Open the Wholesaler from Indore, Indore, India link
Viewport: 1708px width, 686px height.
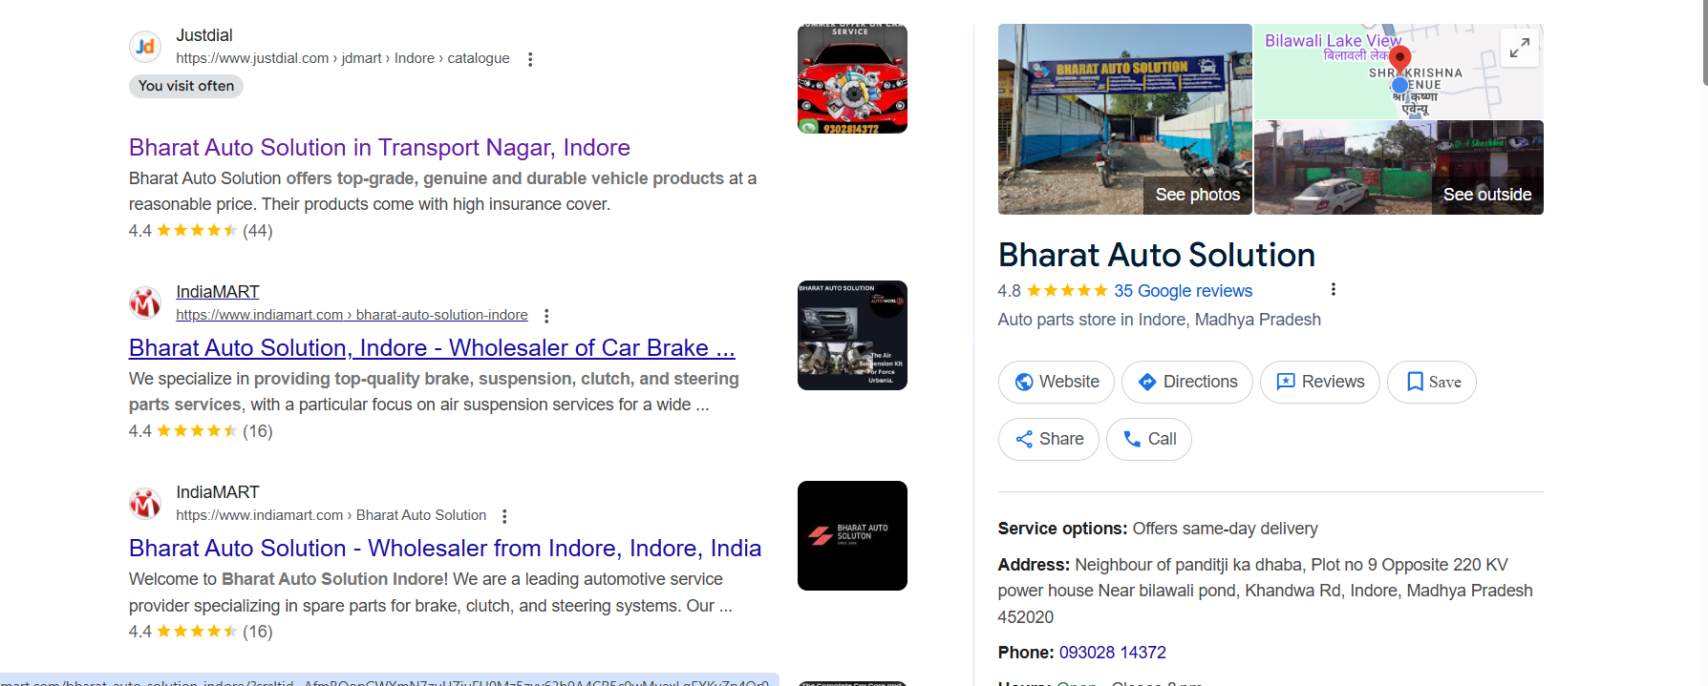445,549
